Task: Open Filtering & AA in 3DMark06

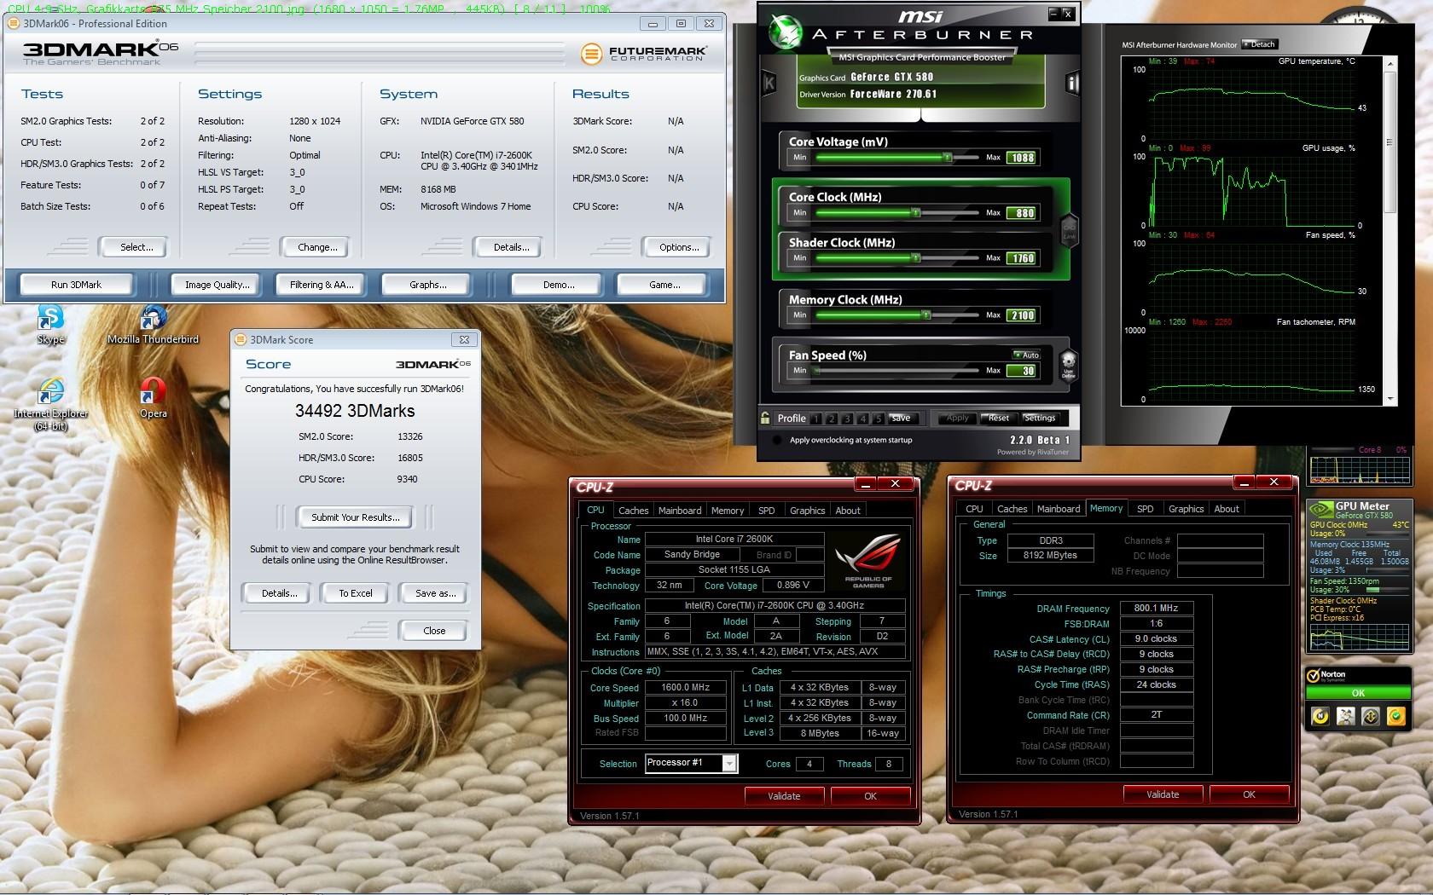Action: coord(322,285)
